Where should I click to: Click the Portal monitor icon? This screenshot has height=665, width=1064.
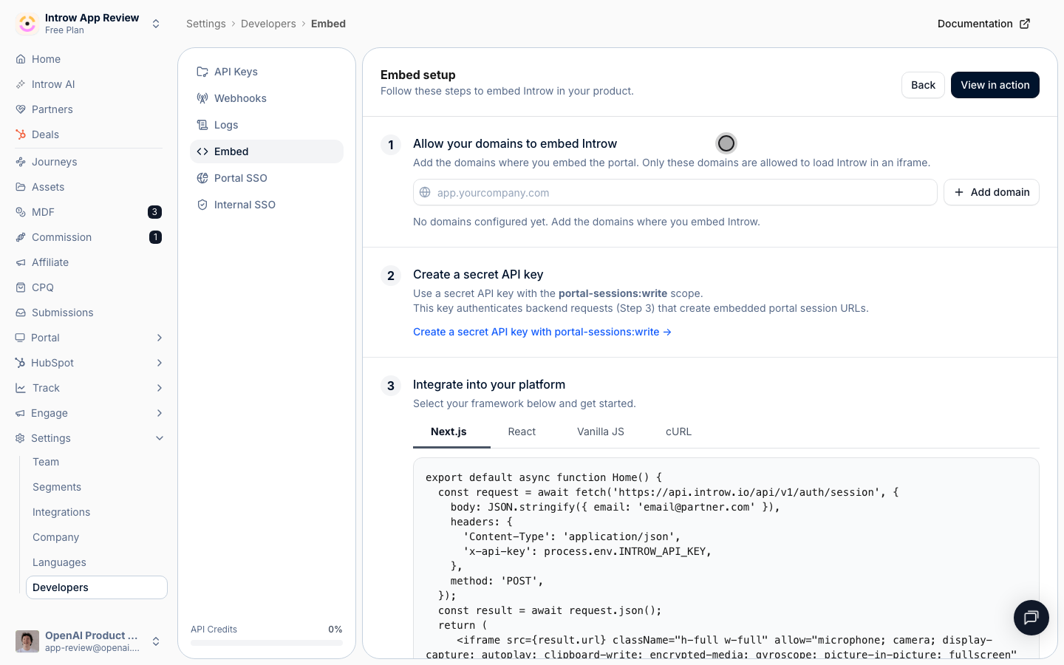[20, 338]
